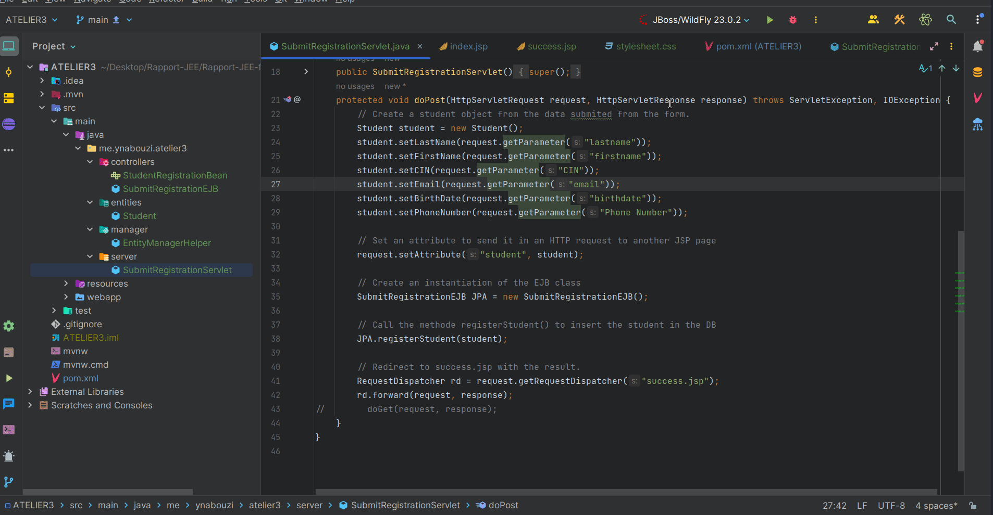Click the editor horizontal scrollbar
993x515 pixels.
(625, 492)
